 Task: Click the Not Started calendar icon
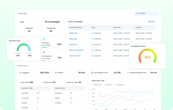coord(44,52)
